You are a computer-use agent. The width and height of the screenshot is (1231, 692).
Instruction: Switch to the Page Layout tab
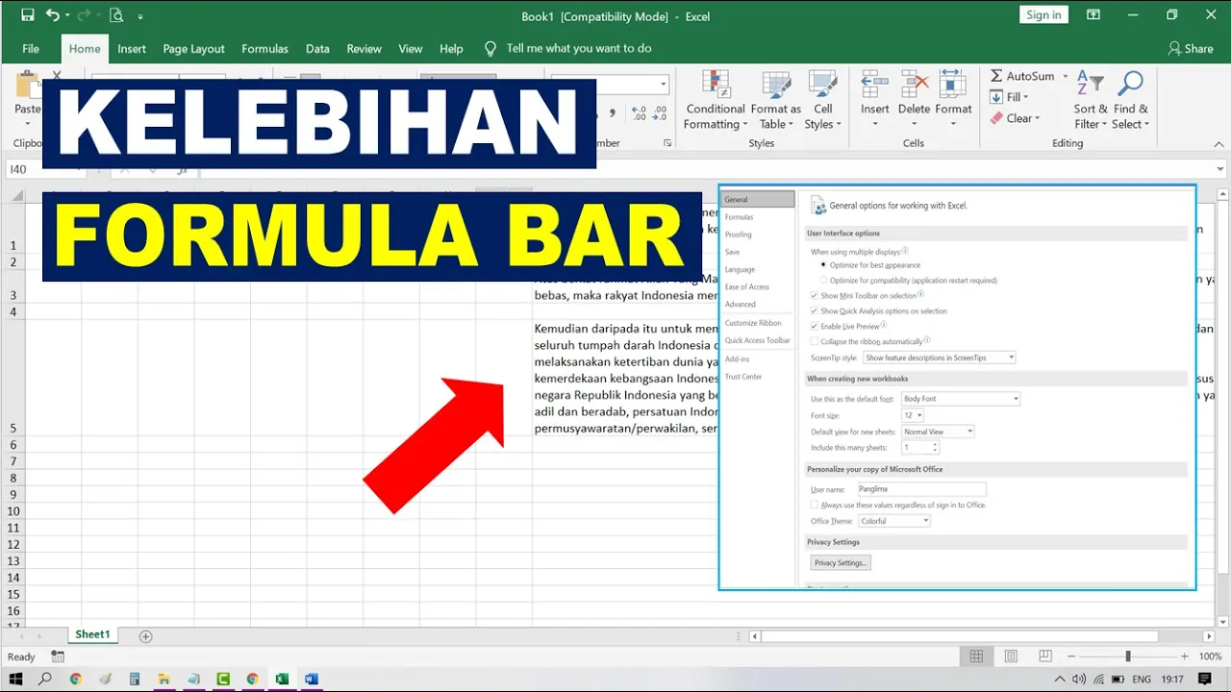click(x=193, y=49)
